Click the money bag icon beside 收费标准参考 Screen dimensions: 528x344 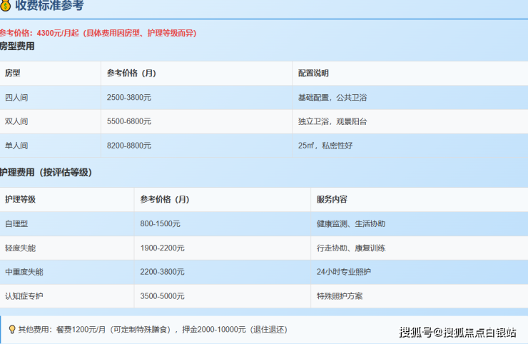pyautogui.click(x=6, y=6)
